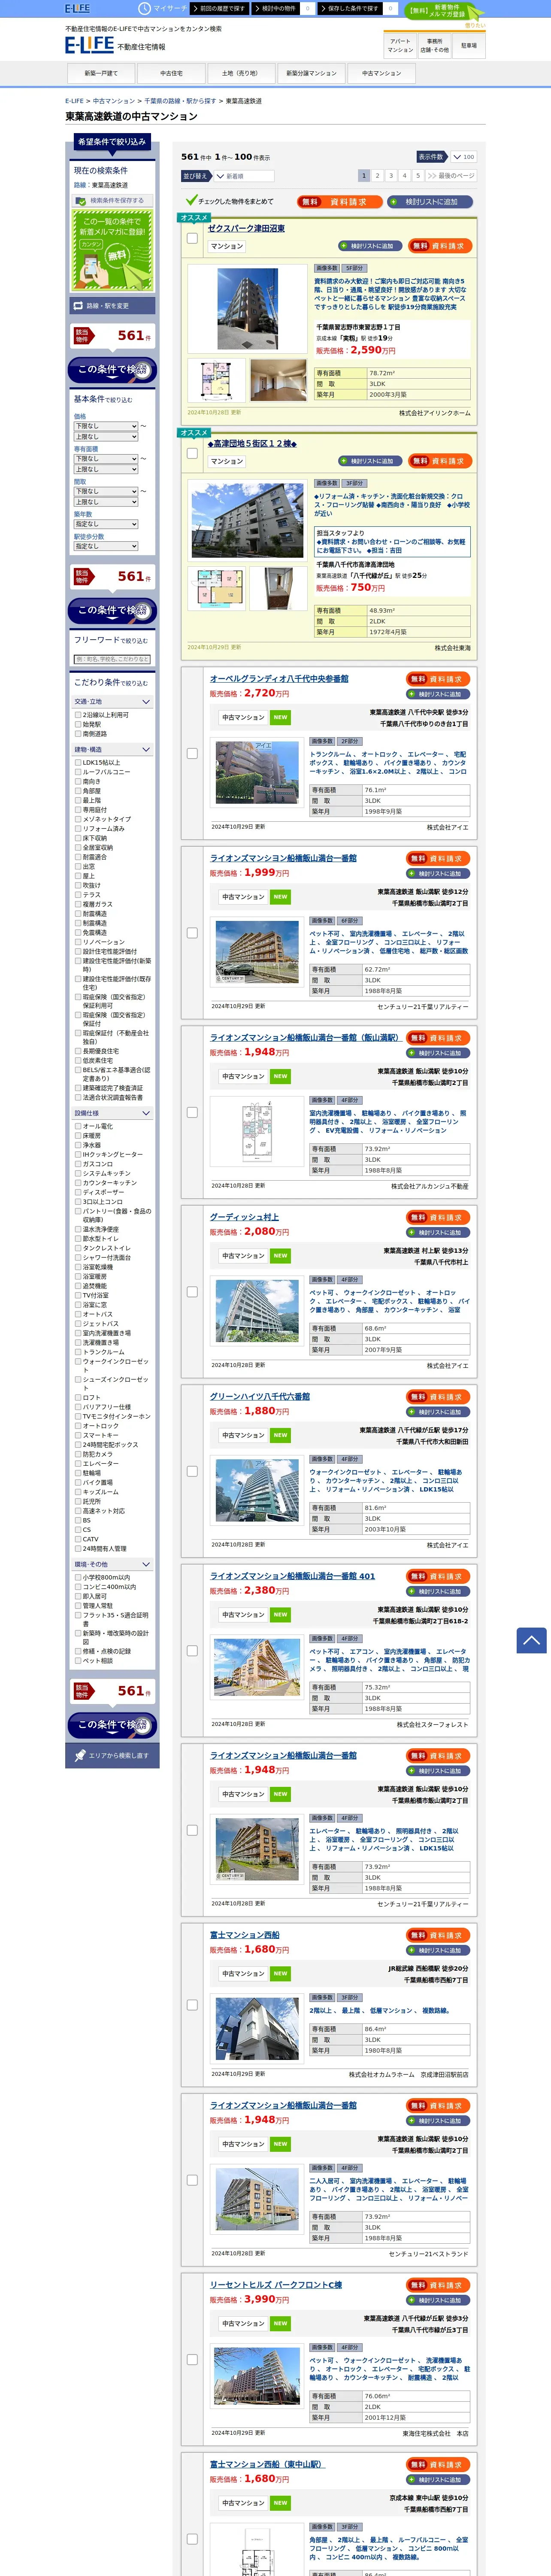Click the 最後のページ double-arrow link
This screenshot has height=2576, width=551.
[451, 175]
